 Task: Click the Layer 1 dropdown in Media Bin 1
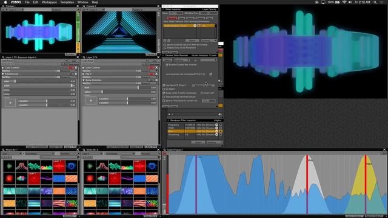click(12, 154)
